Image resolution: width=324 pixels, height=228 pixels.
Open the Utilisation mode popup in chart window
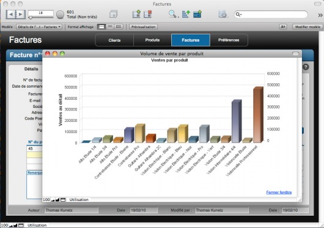click(79, 200)
